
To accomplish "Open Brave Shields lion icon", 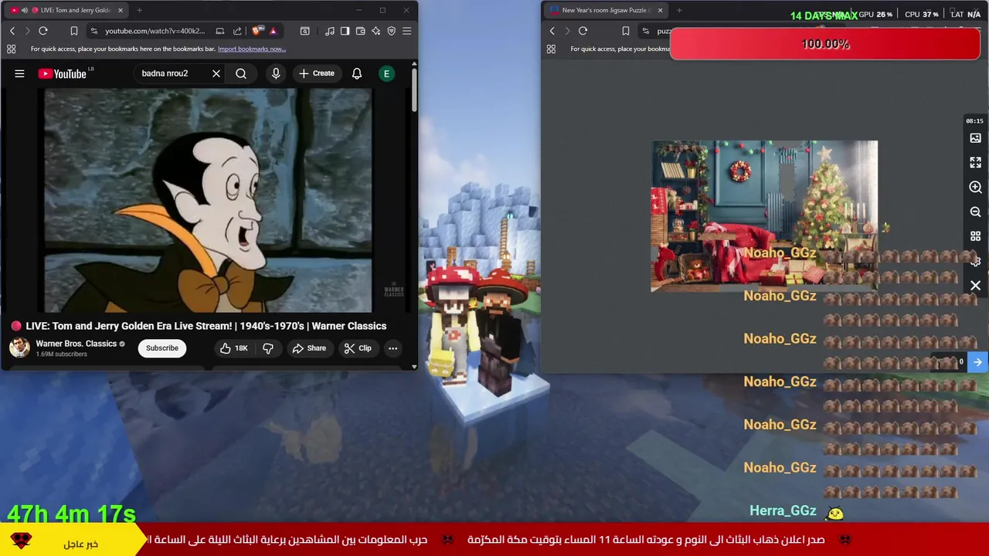I will [x=257, y=31].
